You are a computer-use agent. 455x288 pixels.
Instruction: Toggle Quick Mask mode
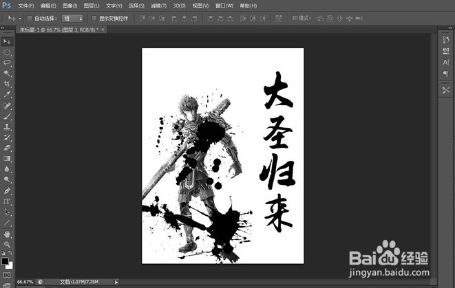(x=7, y=275)
